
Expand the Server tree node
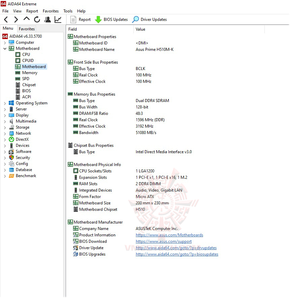pos(5,109)
